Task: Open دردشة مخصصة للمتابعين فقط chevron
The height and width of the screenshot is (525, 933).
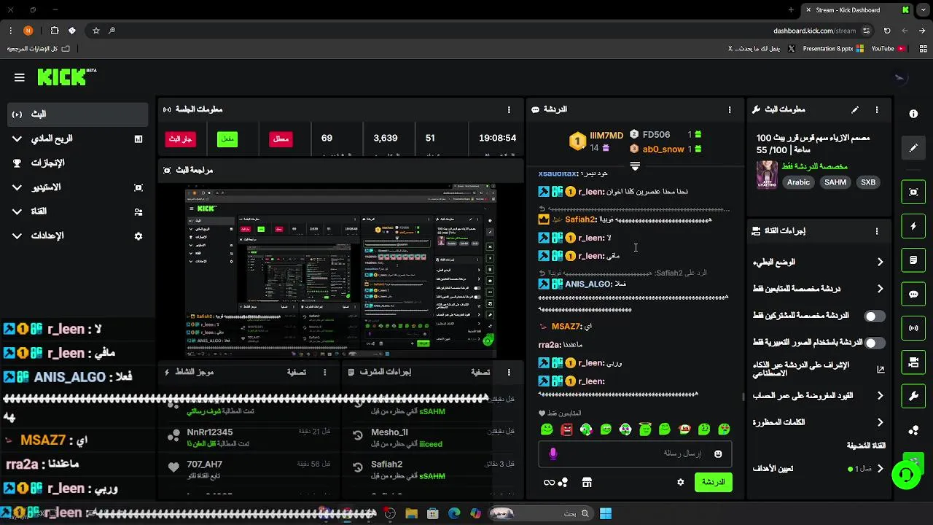Action: click(880, 289)
